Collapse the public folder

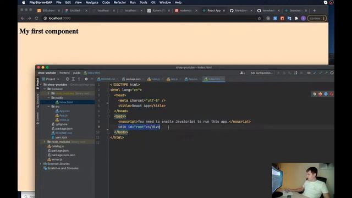(x=49, y=98)
